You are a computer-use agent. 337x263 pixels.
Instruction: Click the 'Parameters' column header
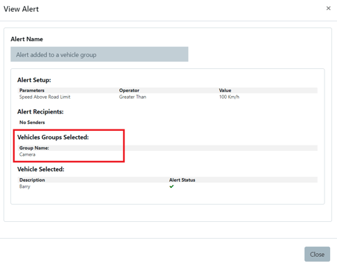(x=32, y=90)
